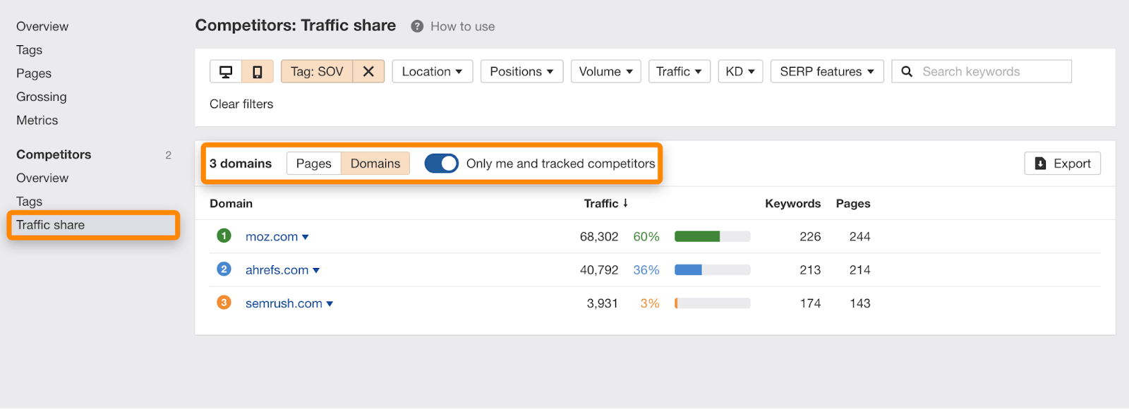This screenshot has height=409, width=1129.
Task: Sort by the Domain column header
Action: [231, 203]
